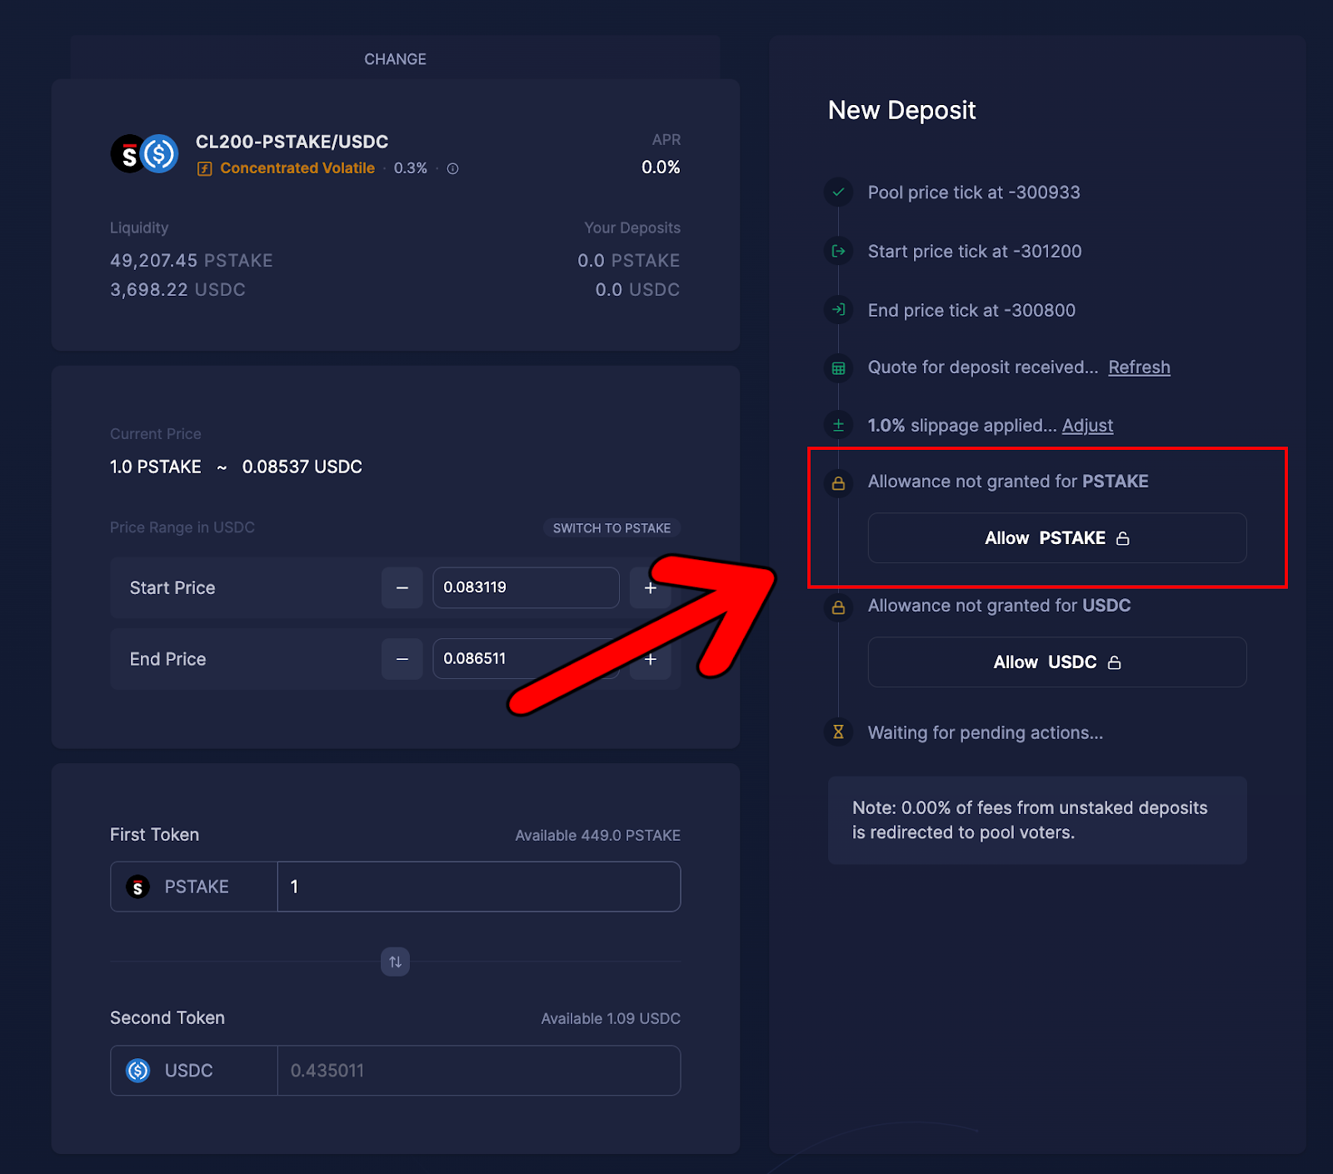Edit the End Price field 0.086511
The width and height of the screenshot is (1333, 1174).
click(x=526, y=659)
